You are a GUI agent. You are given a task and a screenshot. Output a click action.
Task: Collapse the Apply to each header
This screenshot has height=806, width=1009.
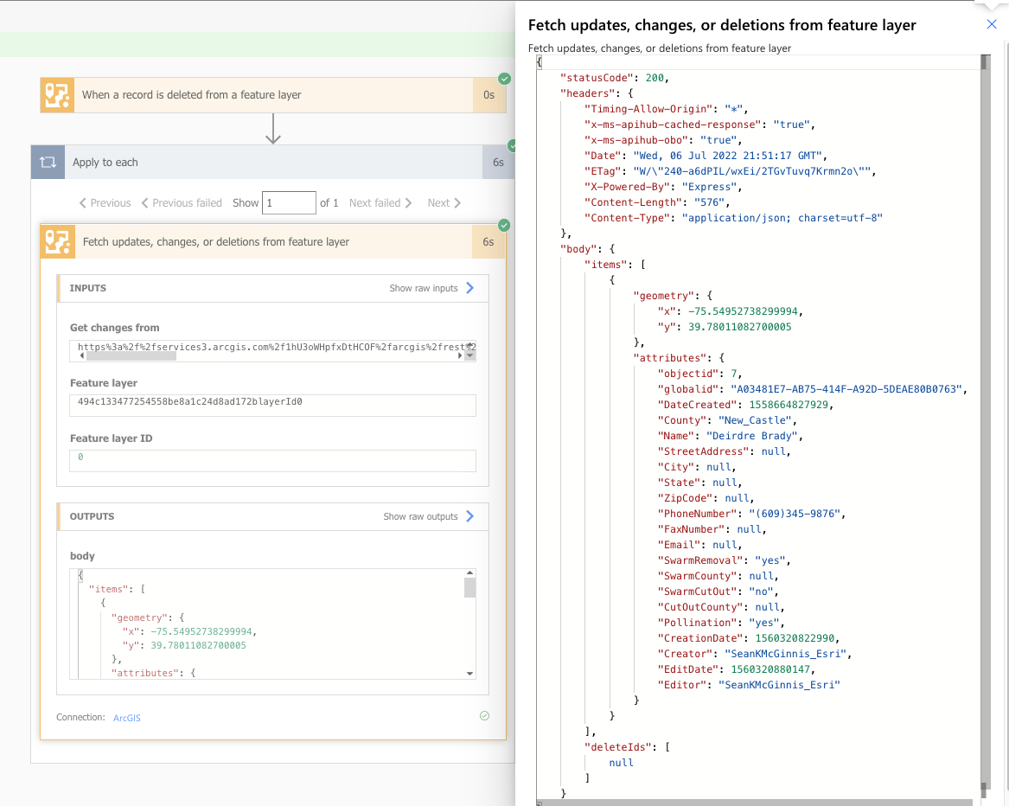(259, 163)
